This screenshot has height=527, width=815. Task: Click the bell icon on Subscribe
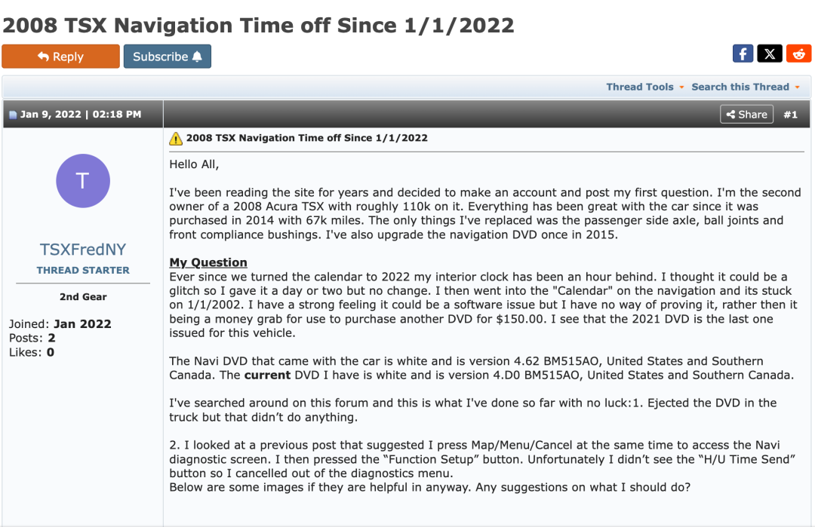pyautogui.click(x=197, y=57)
